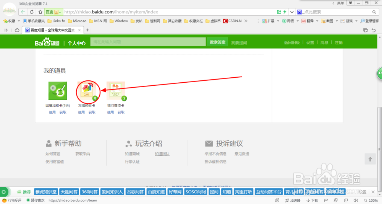Open the 翻译 translate tool
The height and width of the screenshot is (204, 382).
tap(308, 21)
